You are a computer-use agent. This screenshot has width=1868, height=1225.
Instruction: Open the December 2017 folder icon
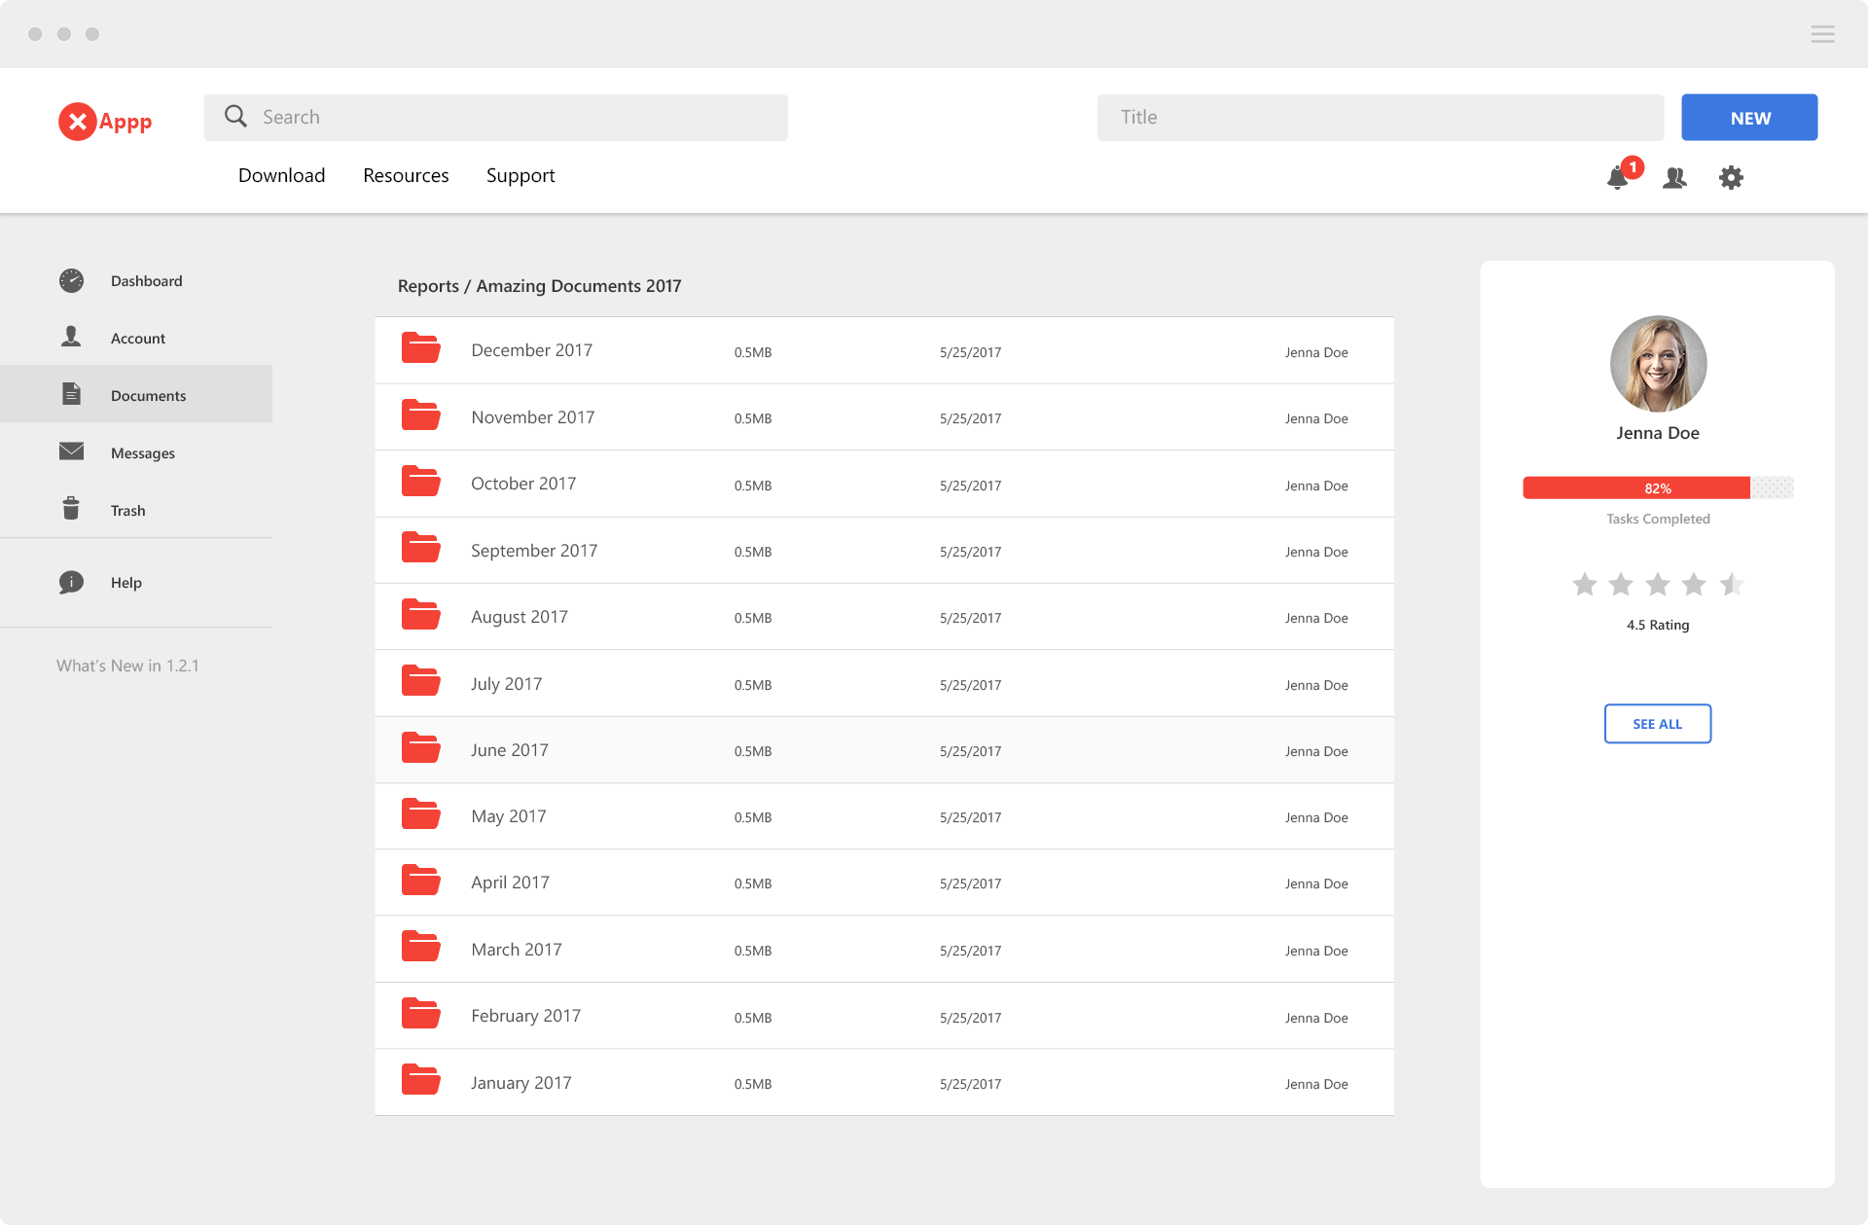[421, 348]
